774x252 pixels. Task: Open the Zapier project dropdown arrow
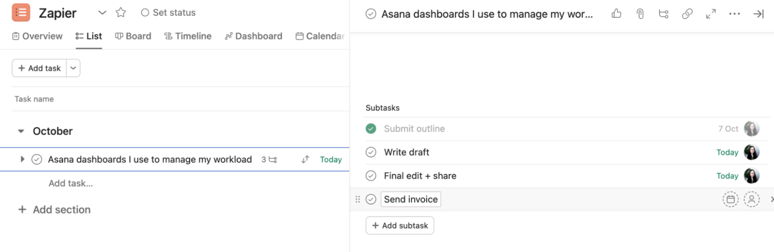click(102, 13)
